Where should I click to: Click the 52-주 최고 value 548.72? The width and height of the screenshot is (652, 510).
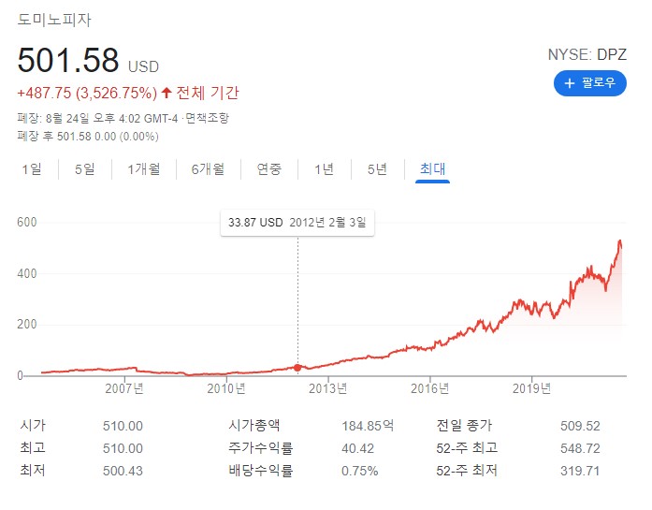pyautogui.click(x=580, y=448)
